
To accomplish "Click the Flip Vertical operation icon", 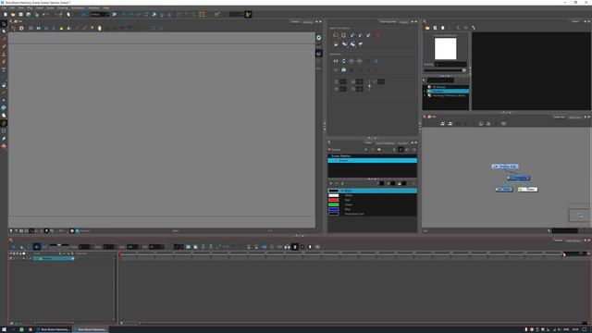I will (x=343, y=61).
